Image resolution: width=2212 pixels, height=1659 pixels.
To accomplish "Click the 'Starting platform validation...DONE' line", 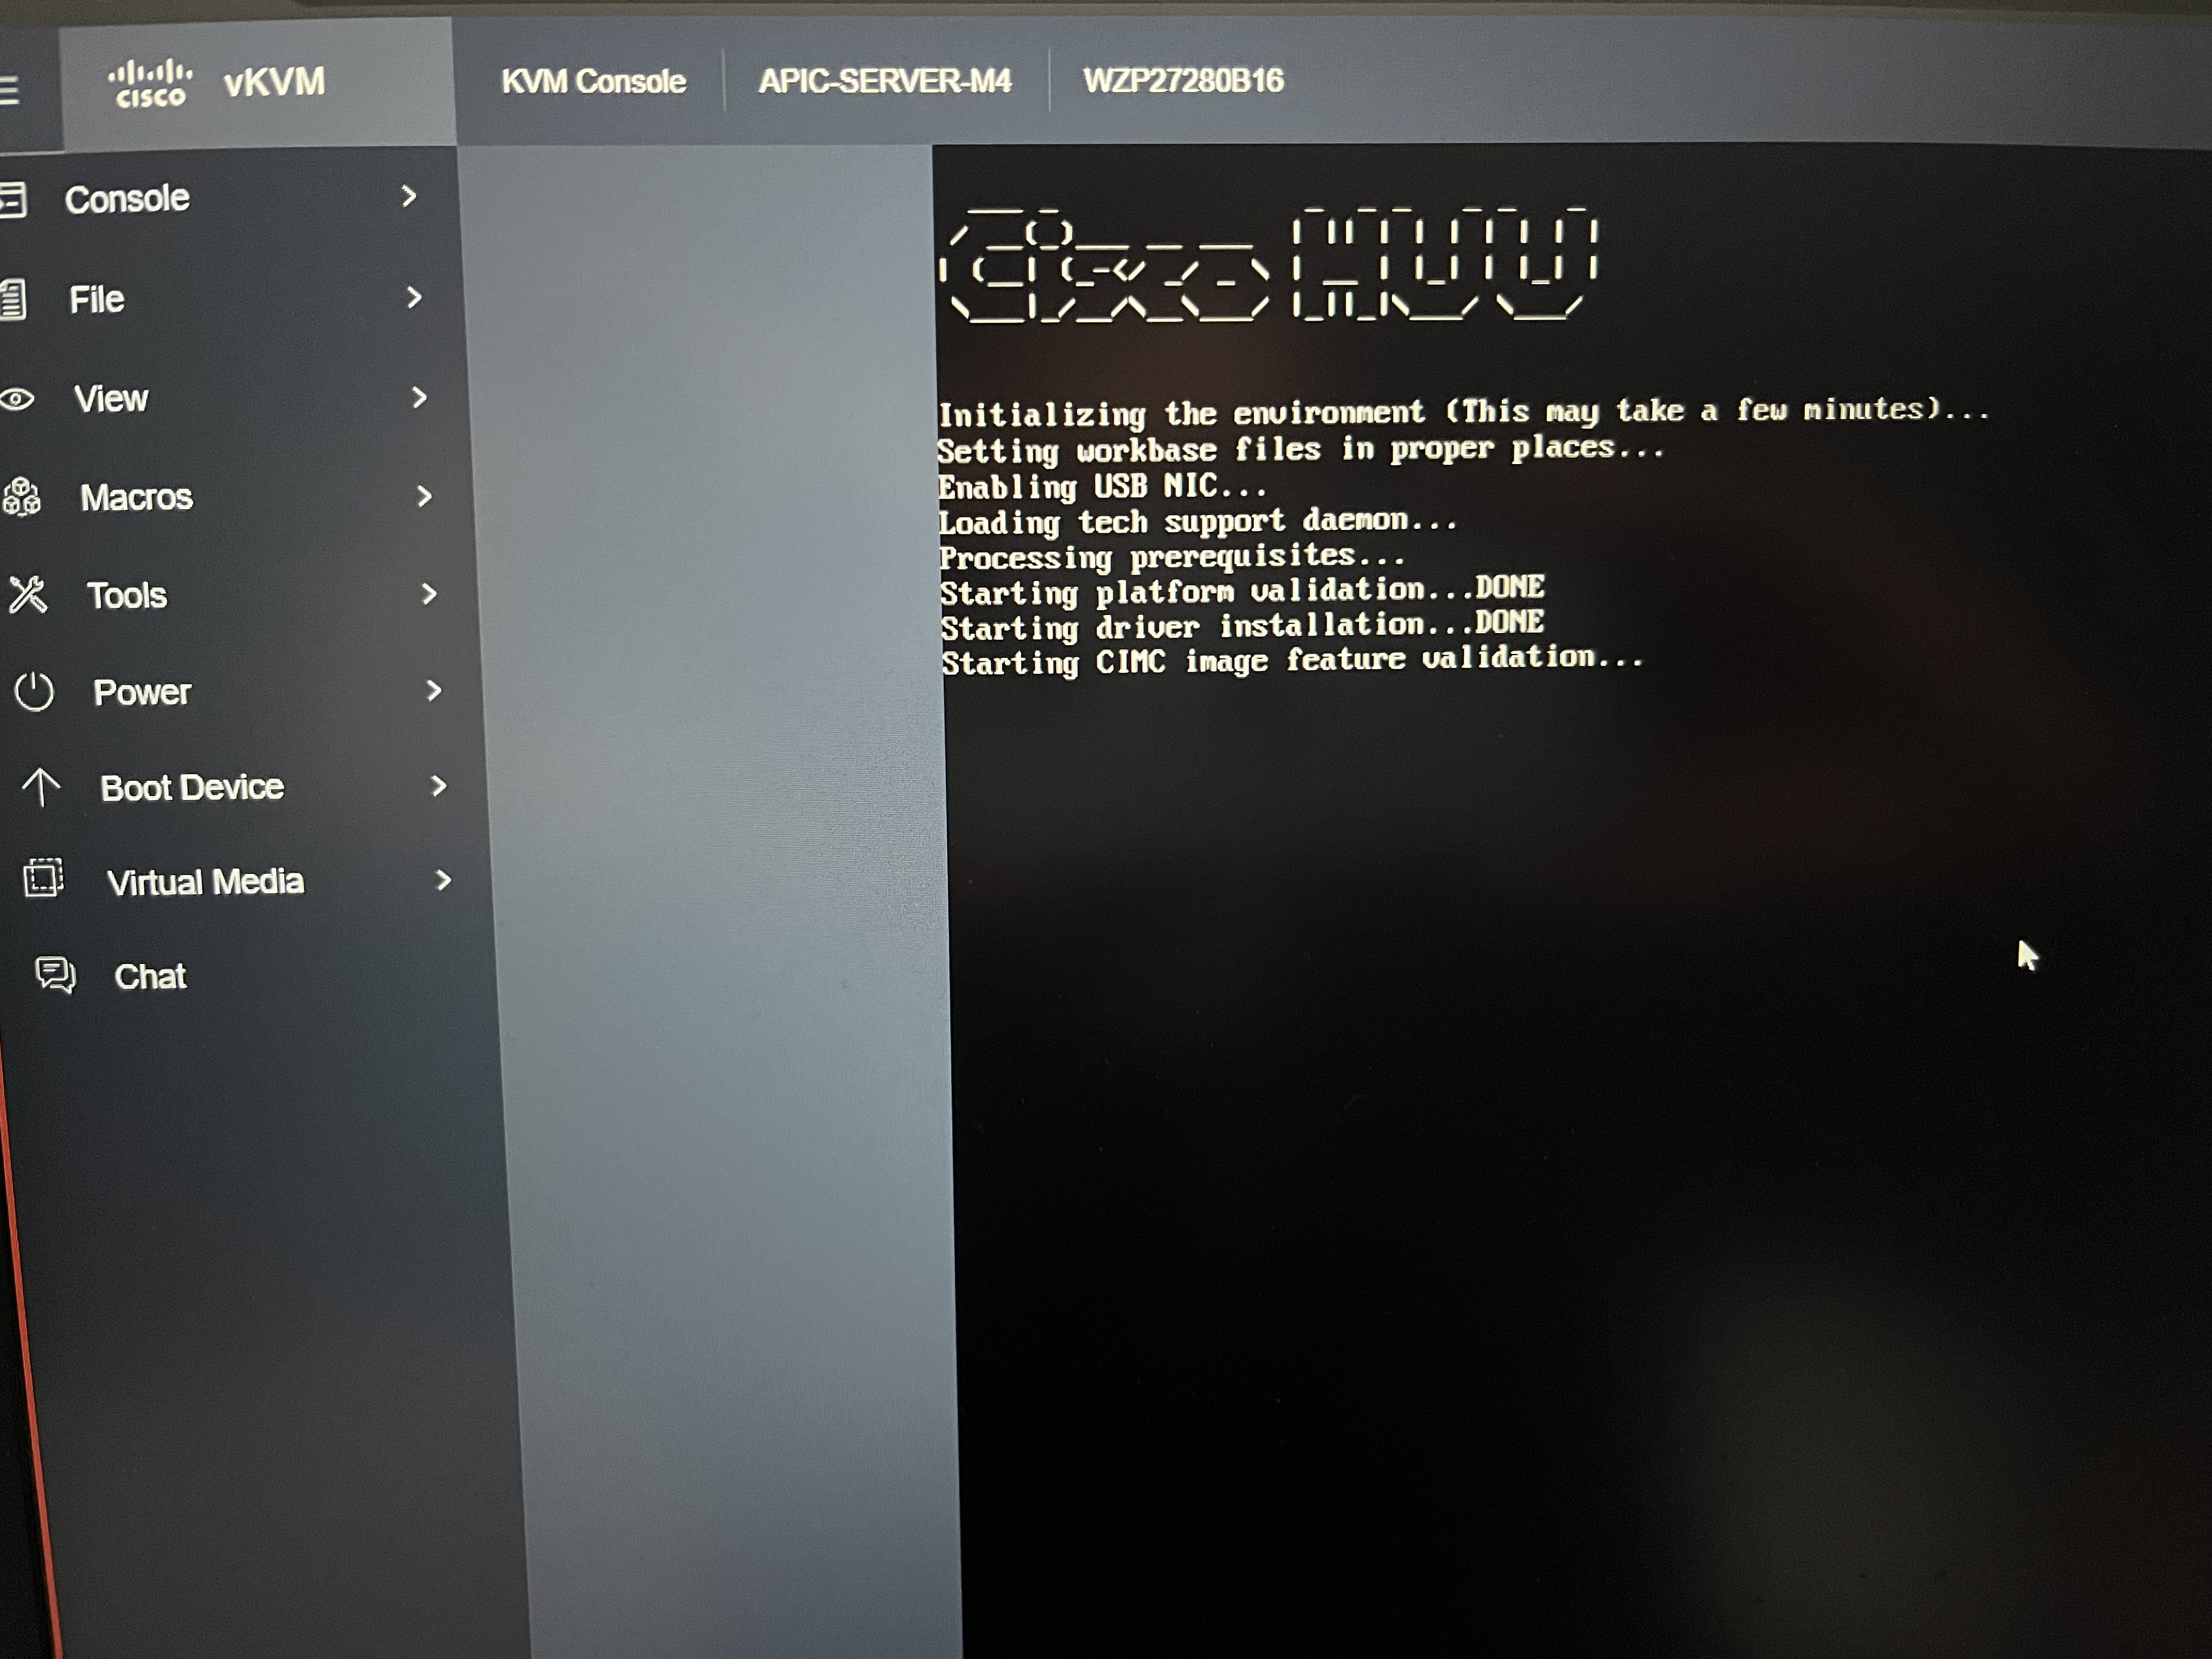I will (1243, 590).
